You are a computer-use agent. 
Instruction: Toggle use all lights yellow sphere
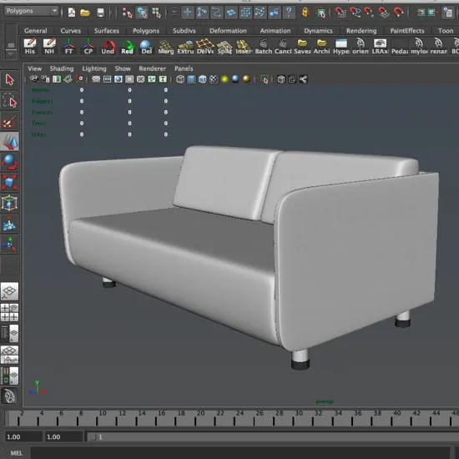click(x=224, y=79)
